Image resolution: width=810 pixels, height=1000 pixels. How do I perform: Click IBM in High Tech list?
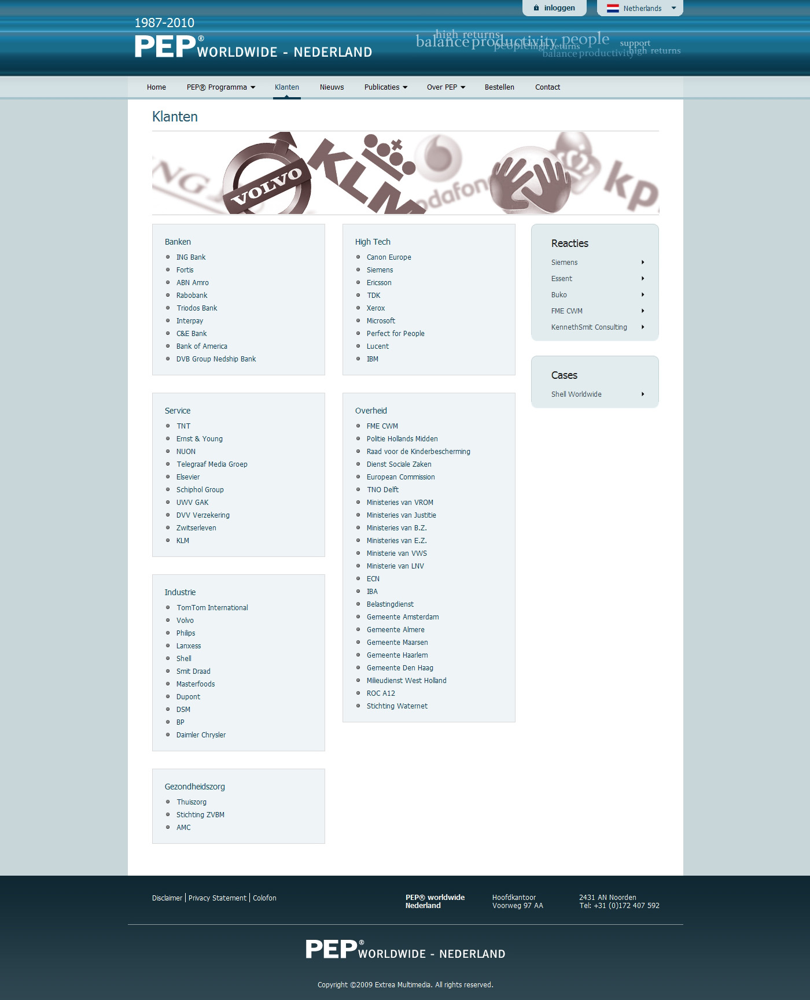[x=373, y=359]
